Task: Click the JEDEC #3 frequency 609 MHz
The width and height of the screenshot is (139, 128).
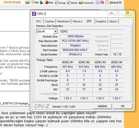Action: click(100, 67)
